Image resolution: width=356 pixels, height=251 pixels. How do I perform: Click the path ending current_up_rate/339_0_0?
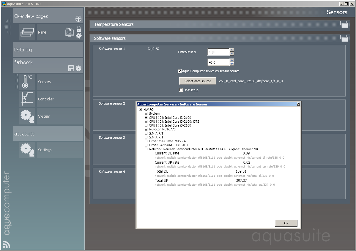click(x=220, y=167)
